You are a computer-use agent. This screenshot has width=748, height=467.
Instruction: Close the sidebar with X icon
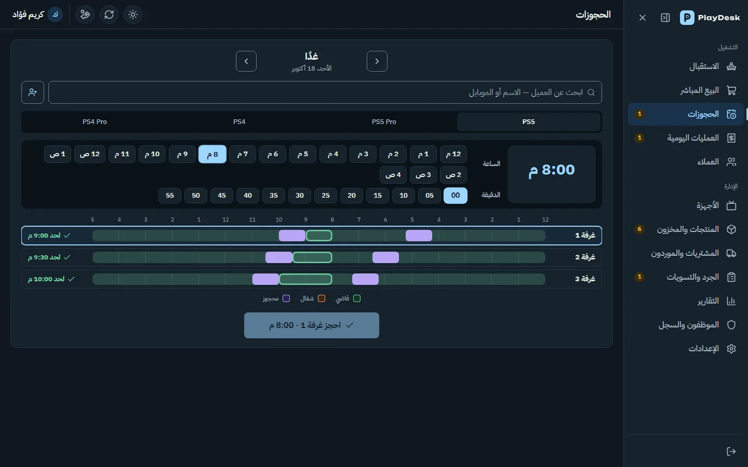643,18
